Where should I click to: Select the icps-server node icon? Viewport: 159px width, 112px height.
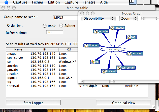(119, 68)
